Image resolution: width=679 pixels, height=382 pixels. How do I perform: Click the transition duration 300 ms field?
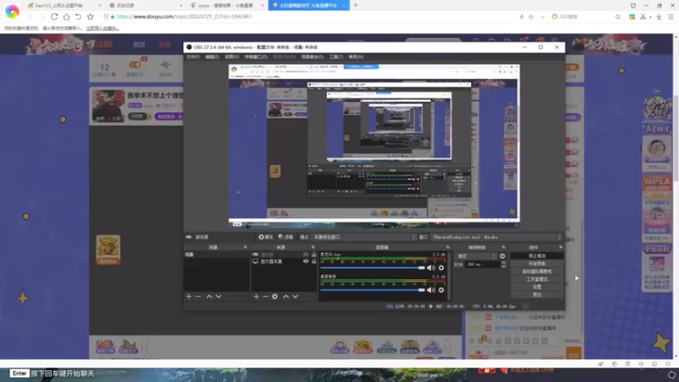point(482,264)
